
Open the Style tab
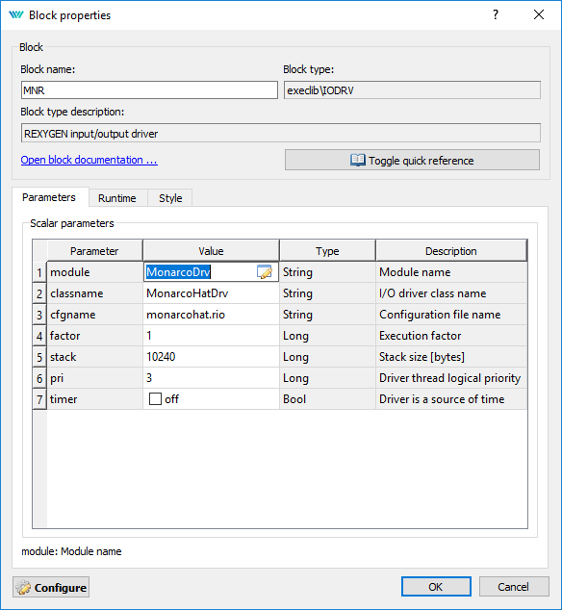pyautogui.click(x=170, y=198)
